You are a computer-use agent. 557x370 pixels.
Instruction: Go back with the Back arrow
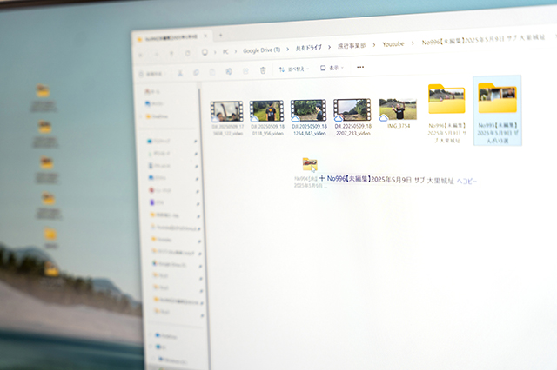140,55
